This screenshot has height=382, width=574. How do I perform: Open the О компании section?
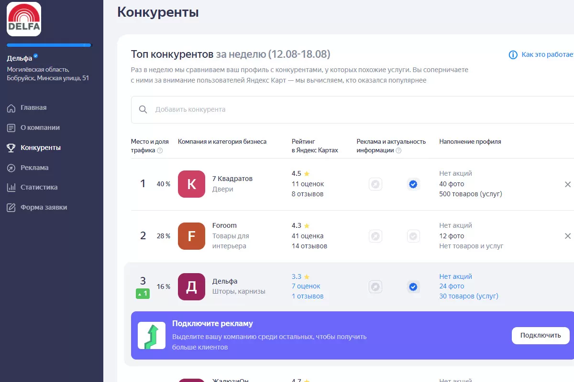[40, 127]
